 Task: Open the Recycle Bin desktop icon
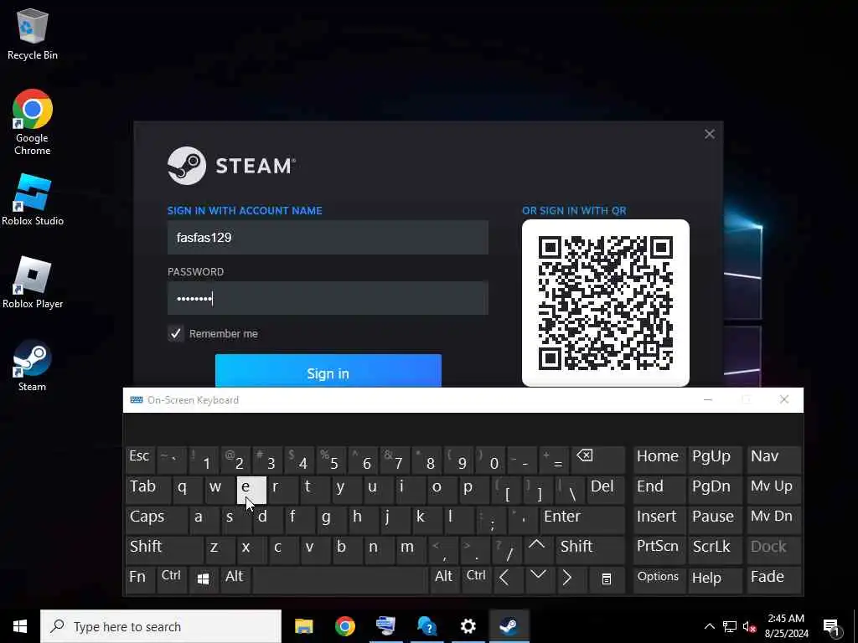[x=33, y=33]
